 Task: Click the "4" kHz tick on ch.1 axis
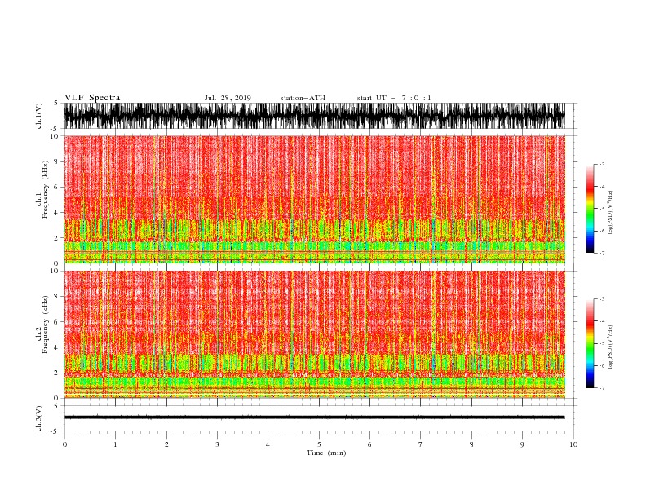(x=57, y=213)
